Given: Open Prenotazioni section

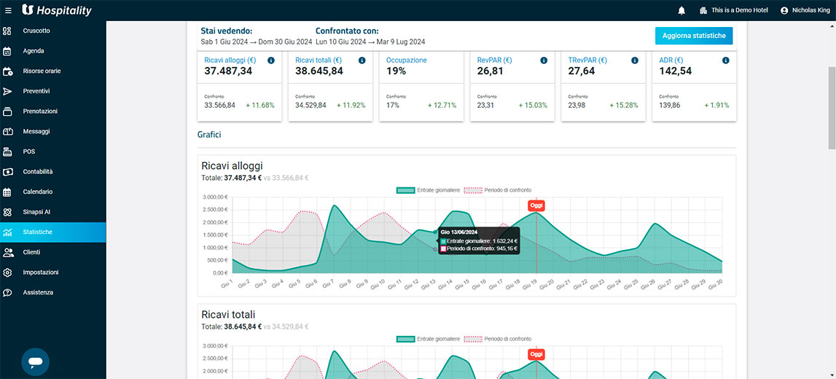Looking at the screenshot, I should click(52, 112).
